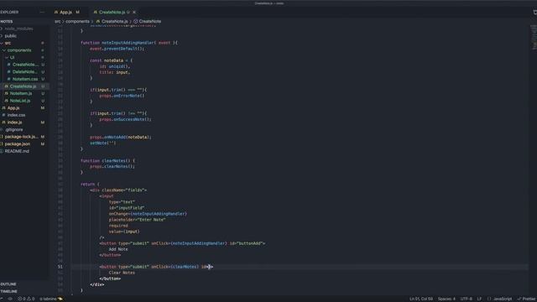The height and width of the screenshot is (302, 537).
Task: Click the errors and warnings counter in status bar
Action: pos(26,299)
